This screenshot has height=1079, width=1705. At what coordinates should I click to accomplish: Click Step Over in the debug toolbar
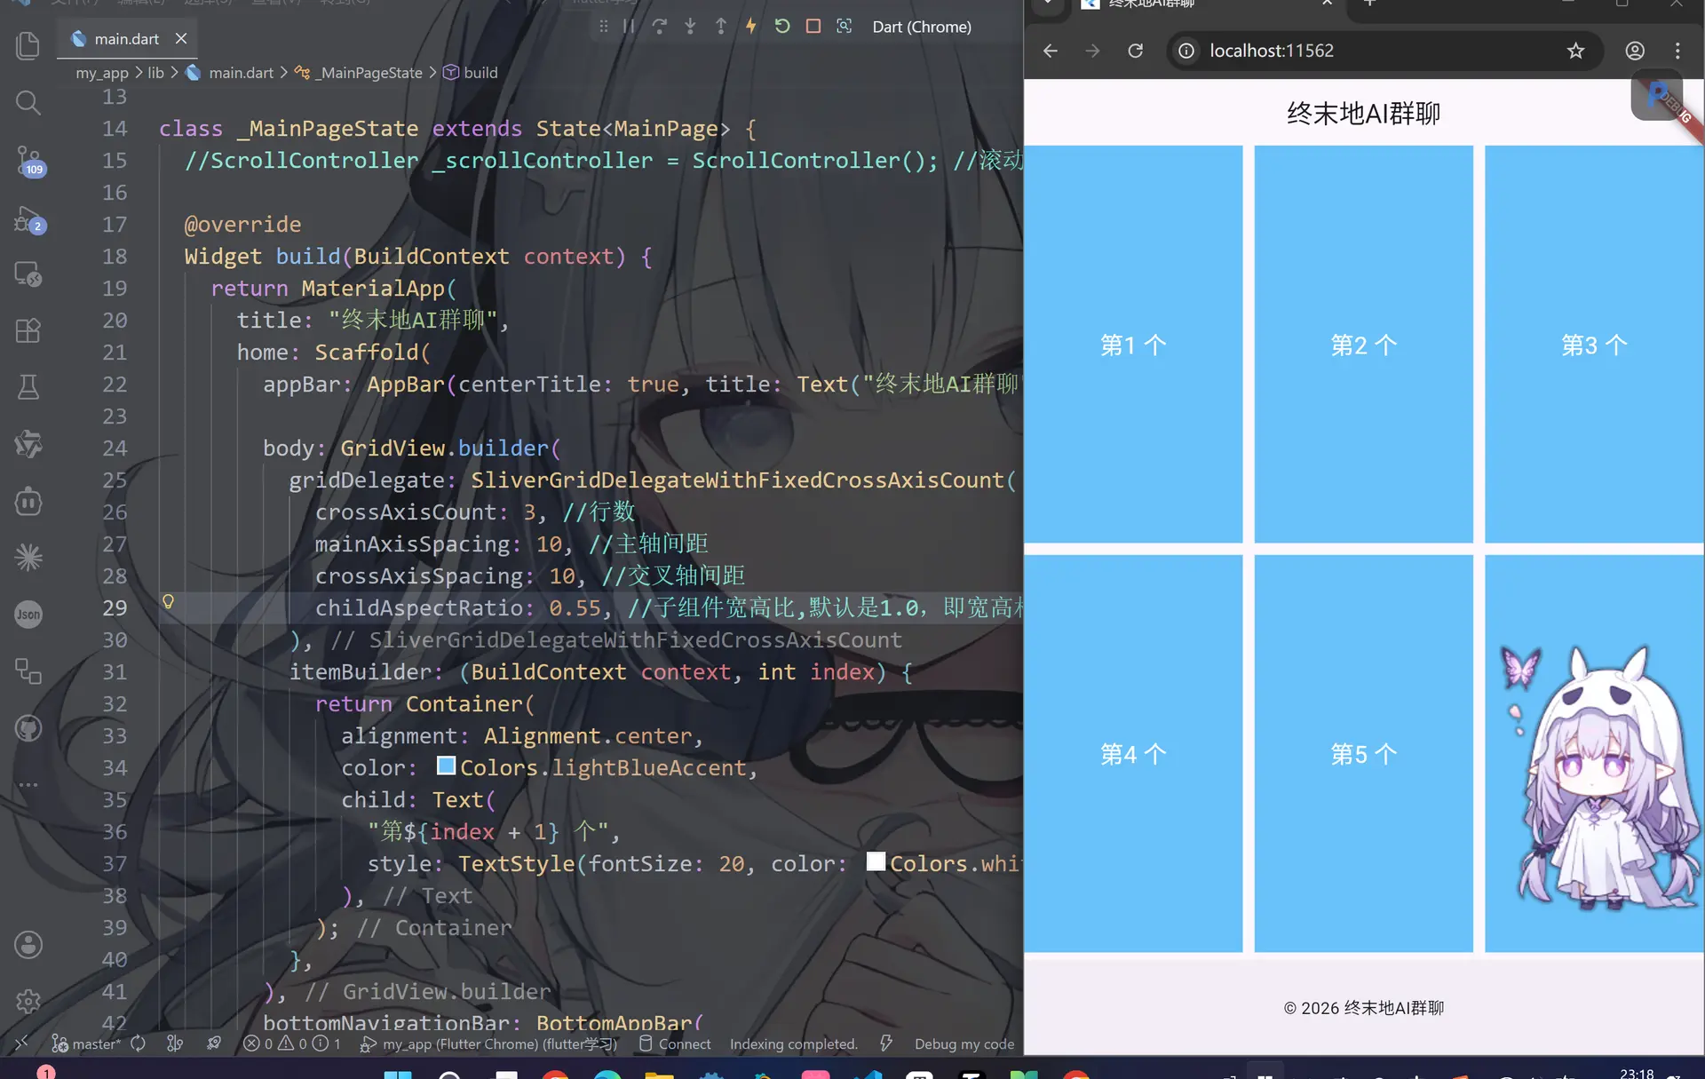pos(659,27)
